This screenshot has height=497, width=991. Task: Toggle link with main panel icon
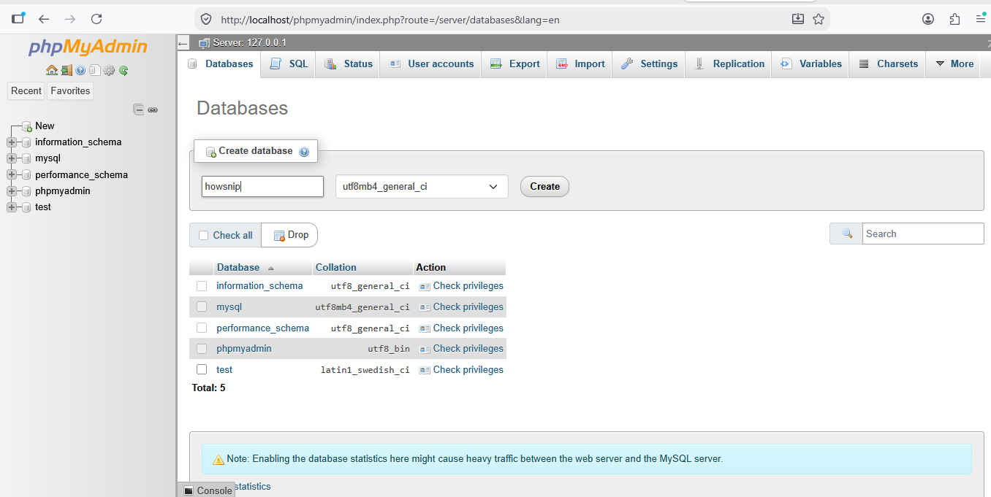153,109
